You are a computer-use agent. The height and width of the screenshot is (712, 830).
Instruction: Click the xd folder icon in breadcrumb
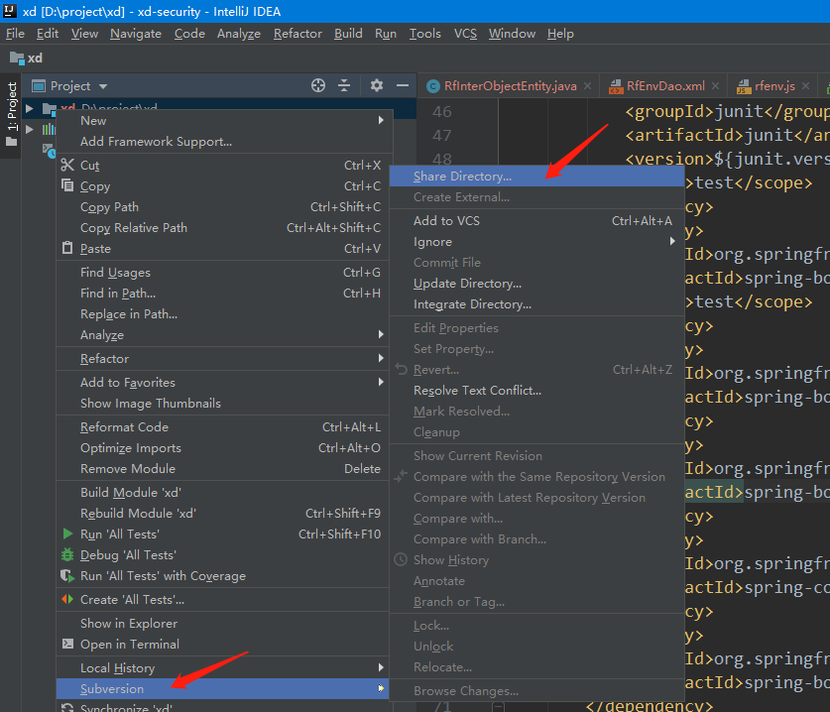17,59
